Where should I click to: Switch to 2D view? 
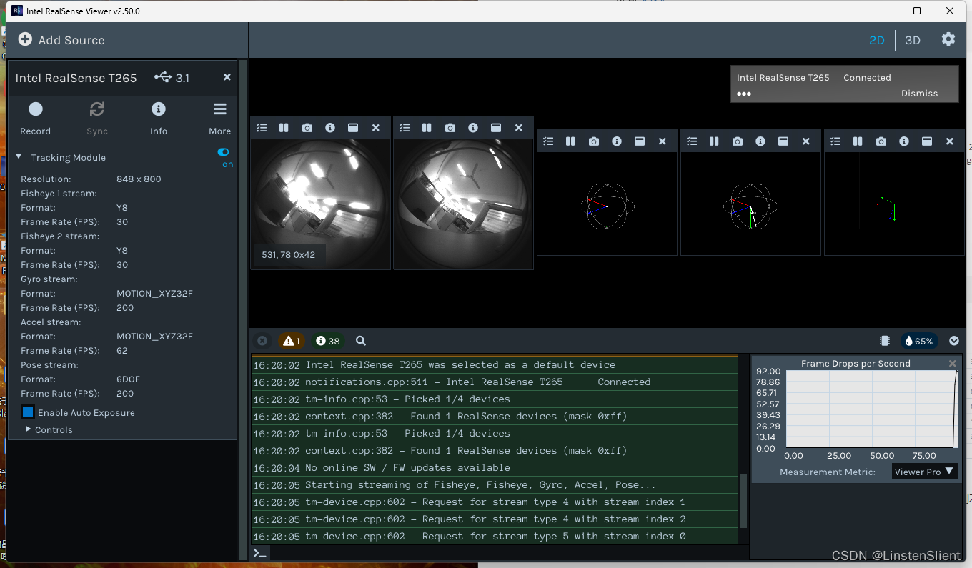point(877,40)
